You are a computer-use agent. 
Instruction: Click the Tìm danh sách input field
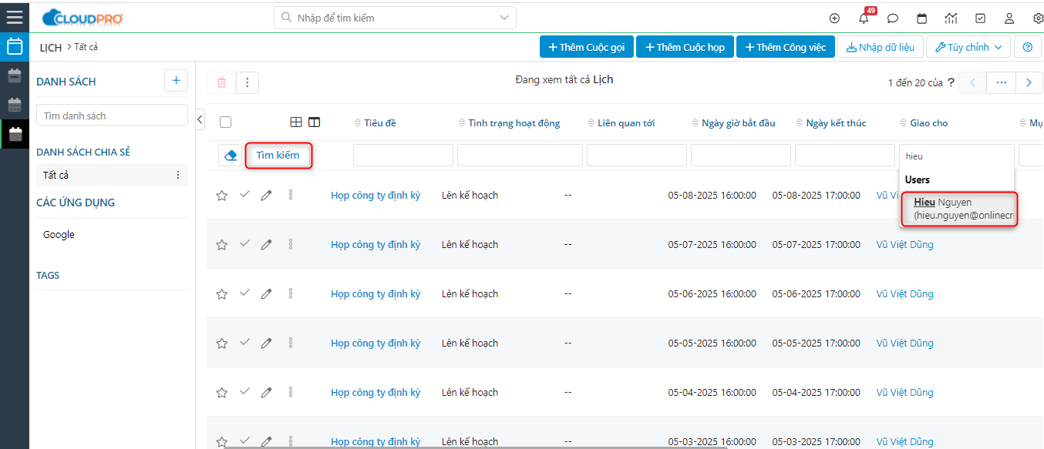112,116
